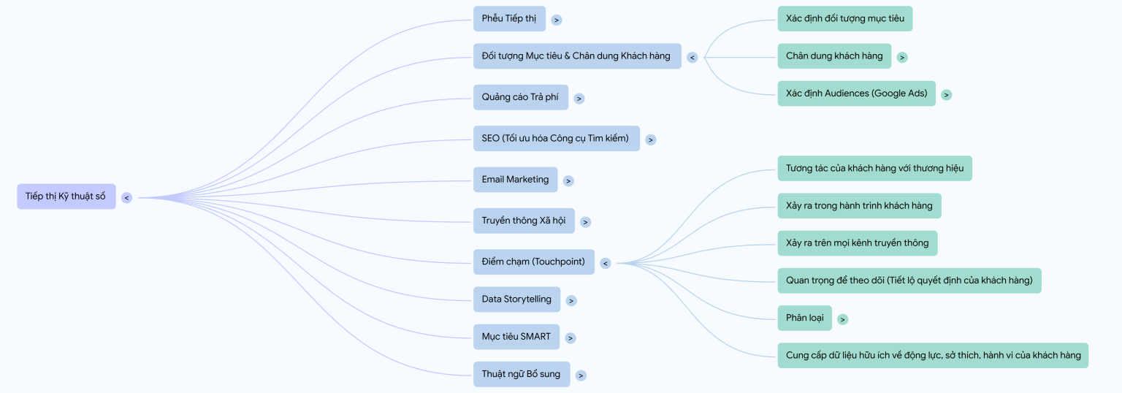The image size is (1122, 393).
Task: Expand the Phân loại subnode
Action: [843, 319]
